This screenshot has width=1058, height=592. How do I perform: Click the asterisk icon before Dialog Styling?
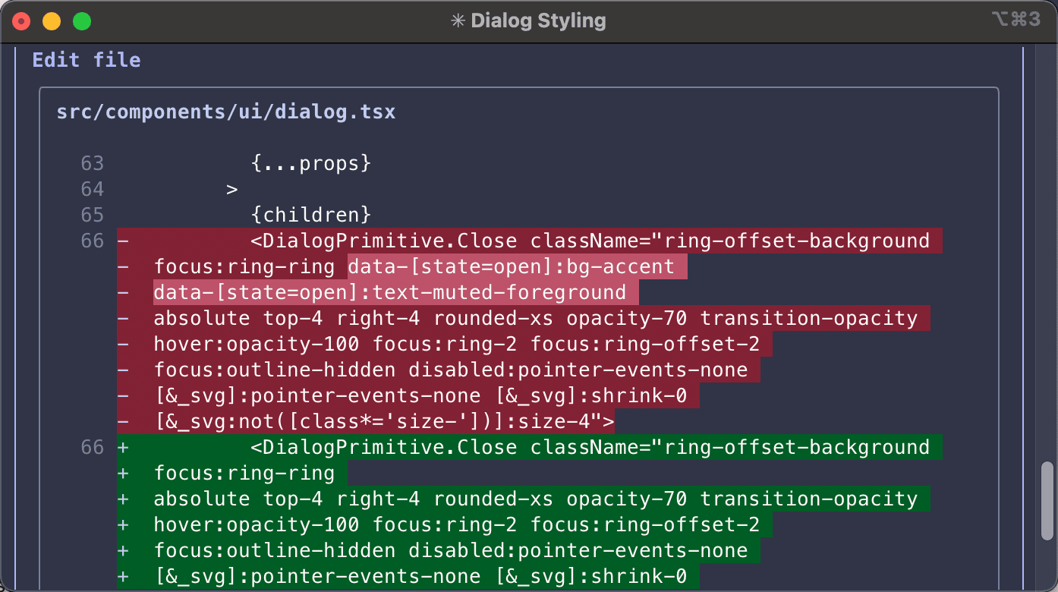pyautogui.click(x=458, y=20)
